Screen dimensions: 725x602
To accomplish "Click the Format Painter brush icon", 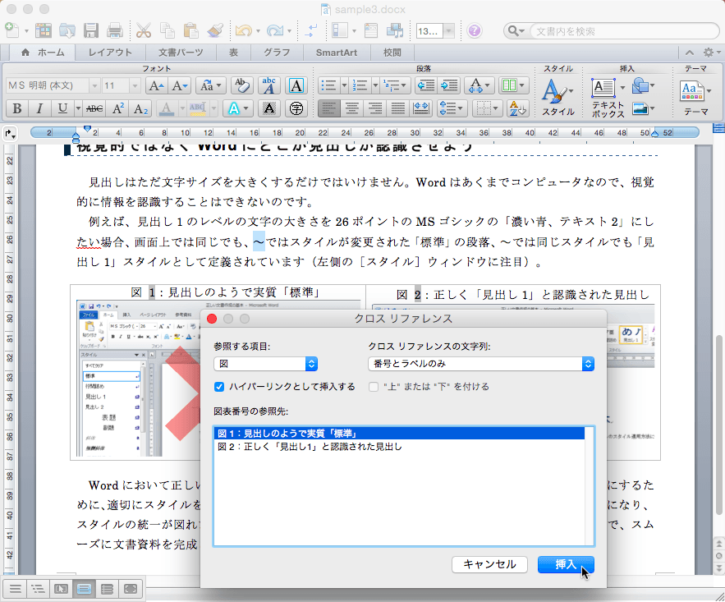I will [x=215, y=31].
